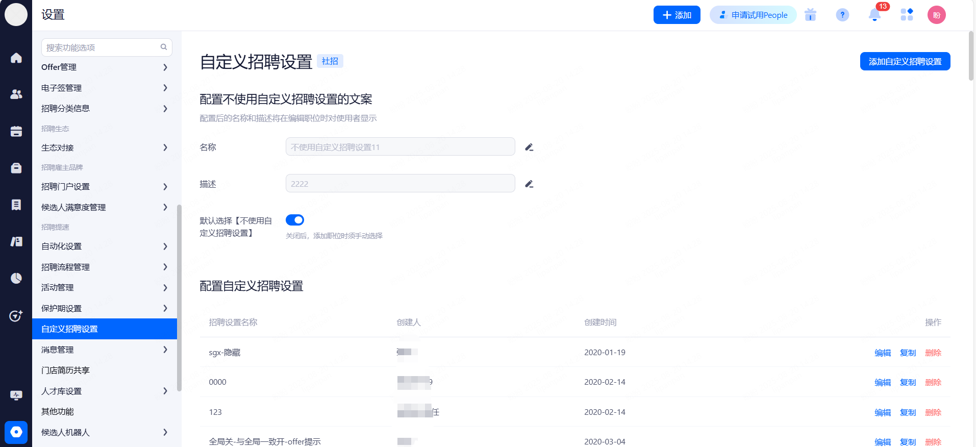Click the notification bell icon

tap(874, 15)
